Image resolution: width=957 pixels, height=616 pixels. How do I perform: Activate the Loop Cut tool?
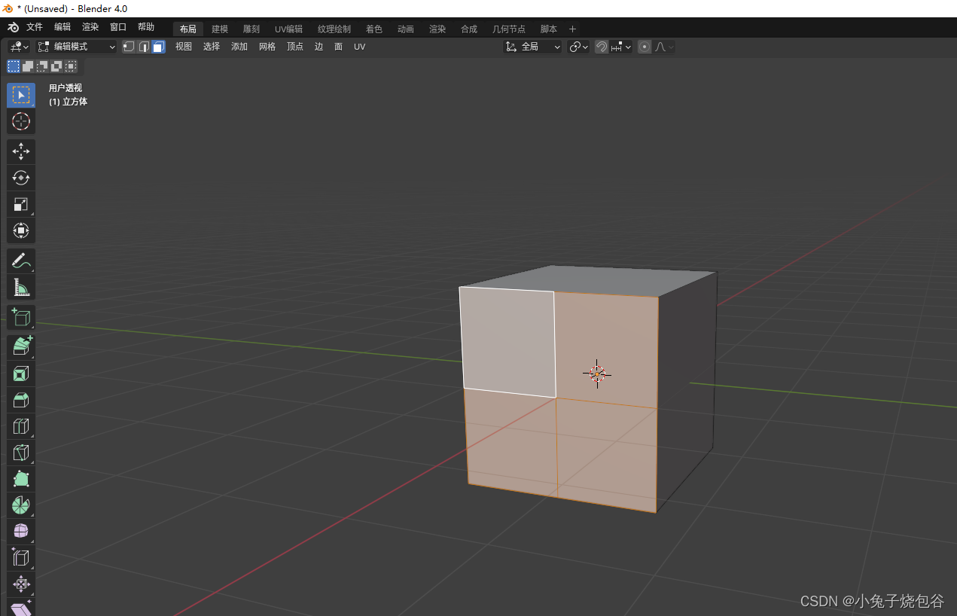pyautogui.click(x=21, y=426)
